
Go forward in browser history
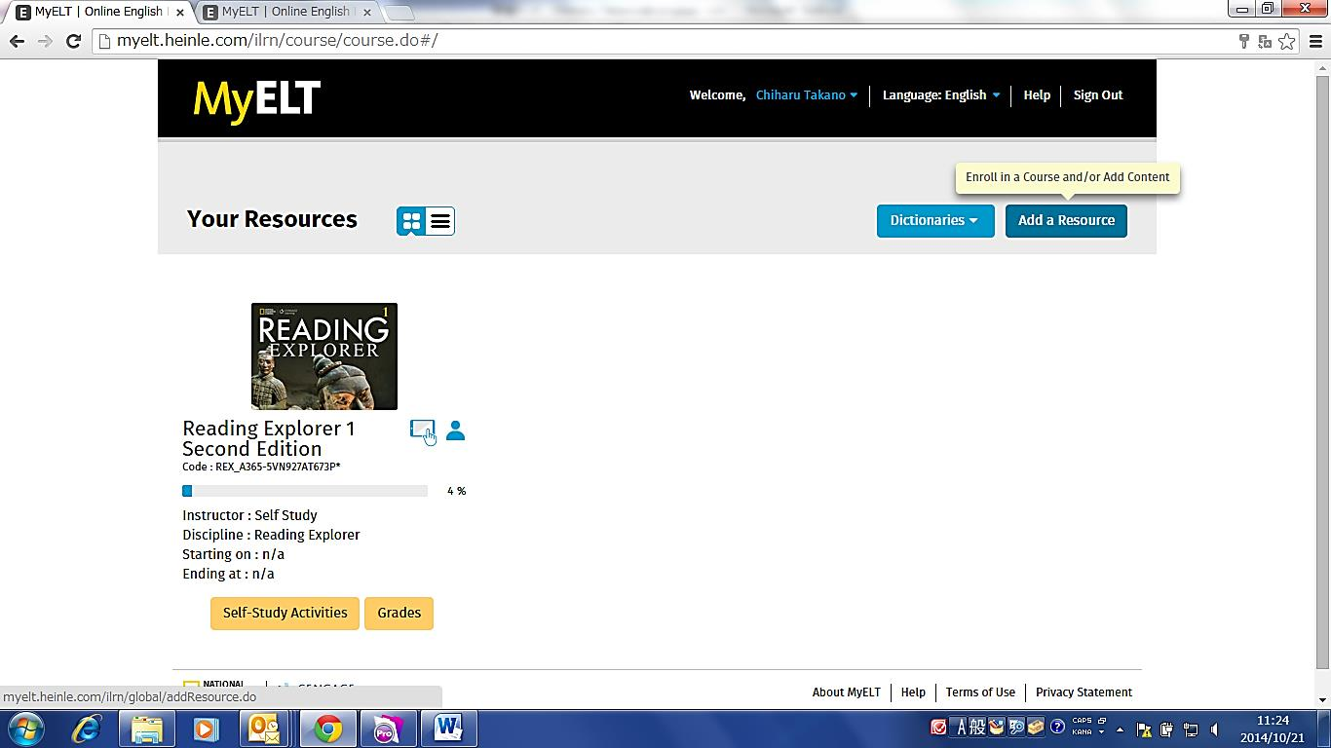click(45, 41)
